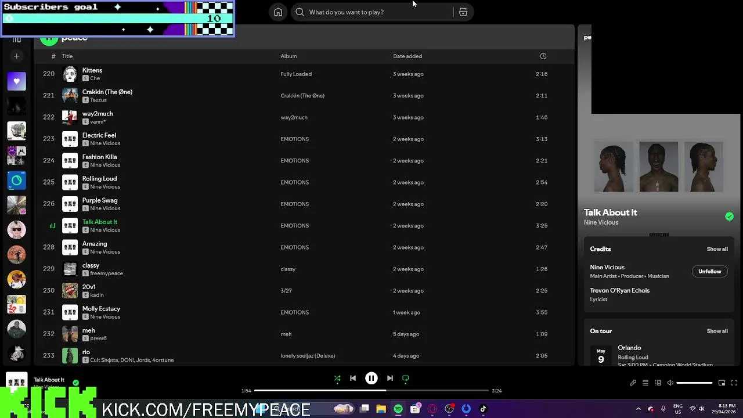Show all On tour dates

(717, 331)
